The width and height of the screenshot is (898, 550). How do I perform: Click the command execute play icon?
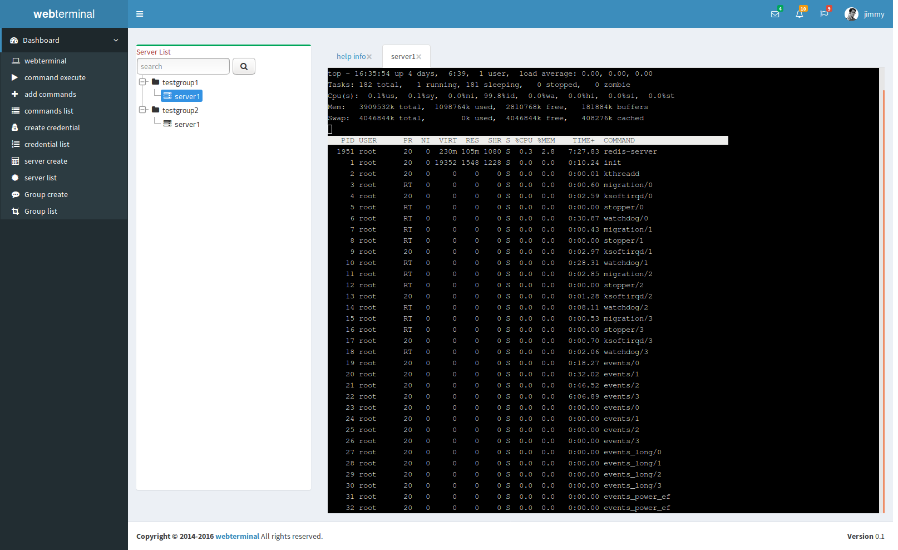coord(15,77)
